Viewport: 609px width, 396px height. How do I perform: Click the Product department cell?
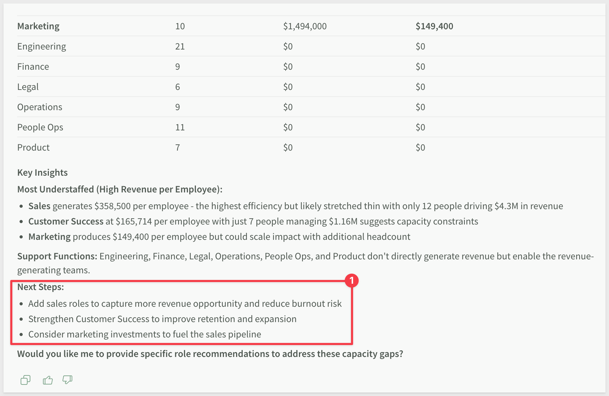pos(34,147)
